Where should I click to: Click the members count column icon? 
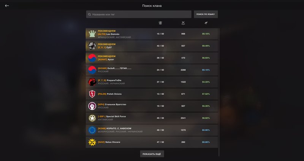[x=160, y=23]
